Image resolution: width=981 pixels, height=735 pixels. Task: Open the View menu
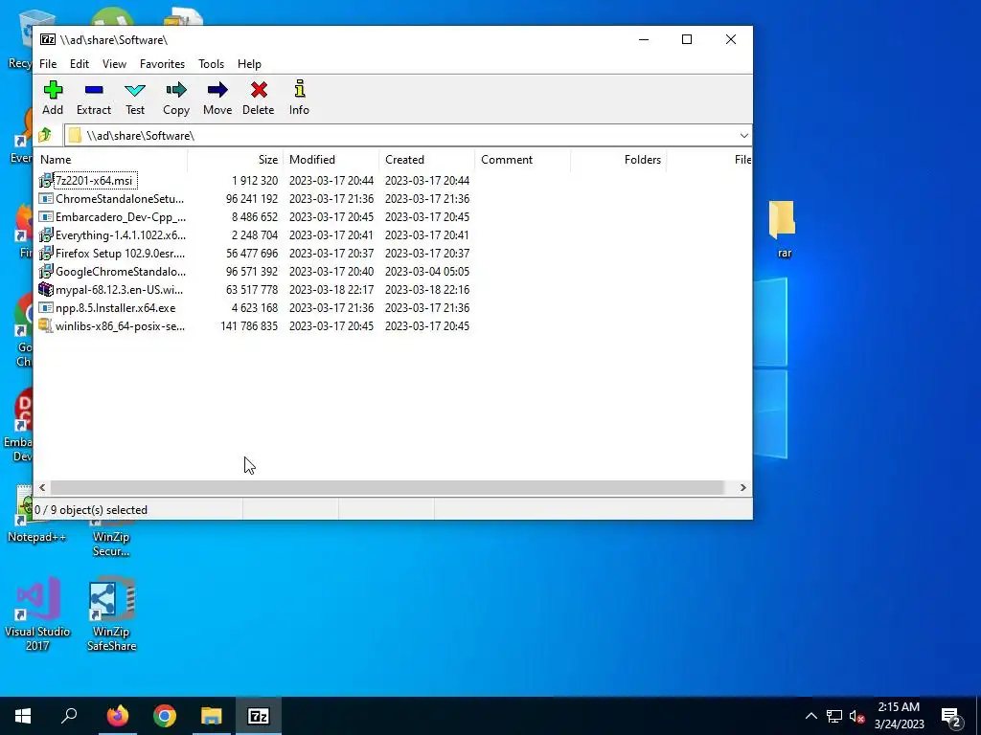[x=114, y=64]
